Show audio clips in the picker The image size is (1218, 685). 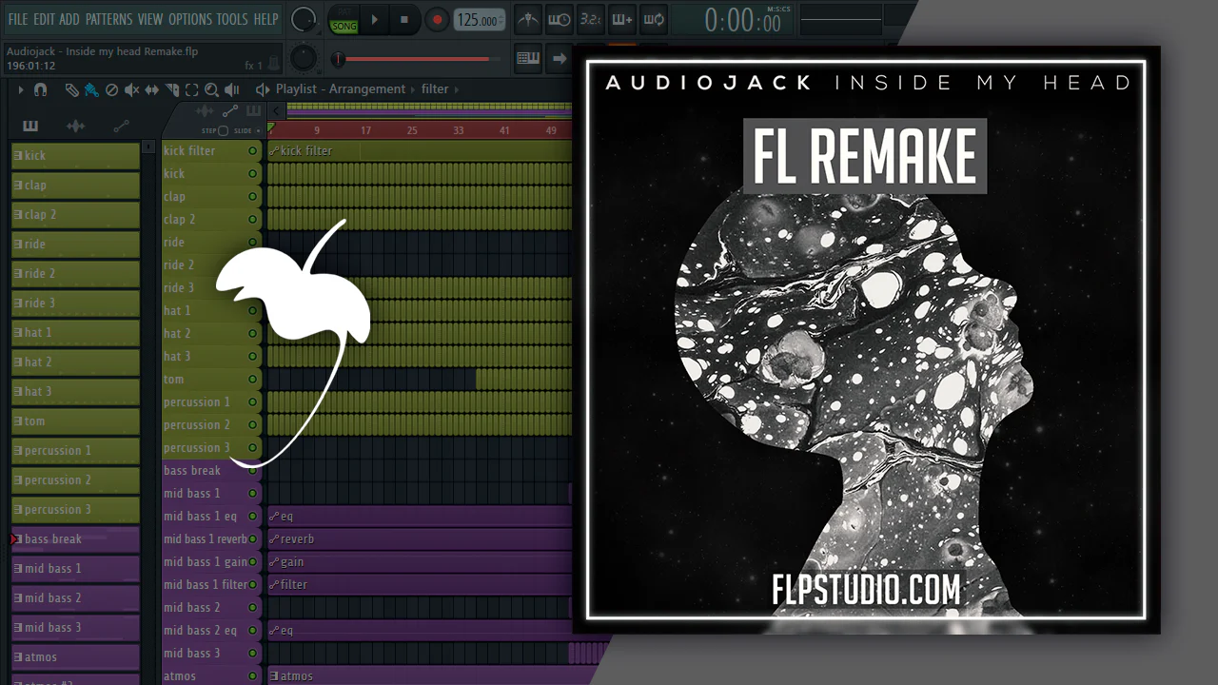click(x=75, y=126)
